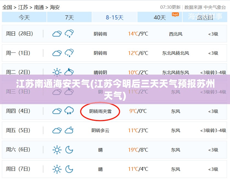Click the 11℃/4℃ temperature
This screenshot has height=179, width=230.
pos(138,169)
